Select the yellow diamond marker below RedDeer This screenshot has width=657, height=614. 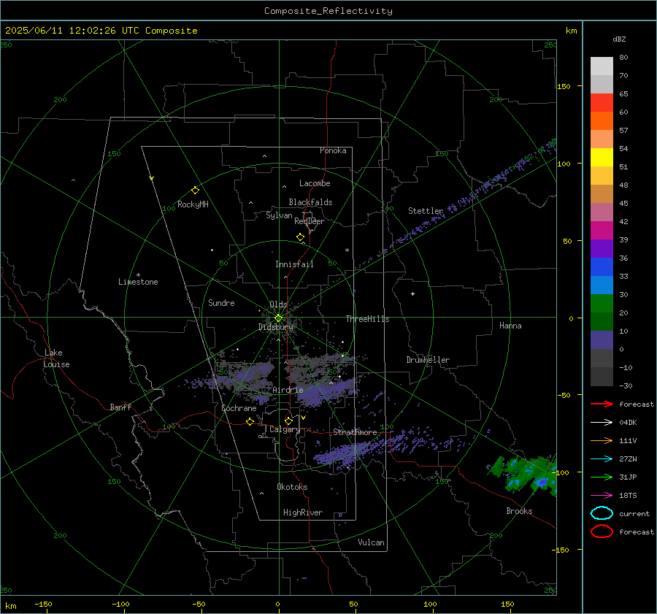pyautogui.click(x=300, y=237)
